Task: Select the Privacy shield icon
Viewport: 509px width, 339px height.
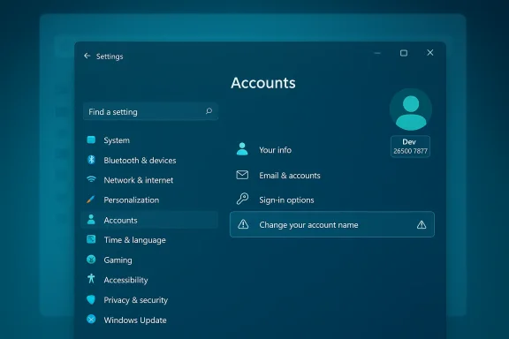Action: (x=91, y=299)
